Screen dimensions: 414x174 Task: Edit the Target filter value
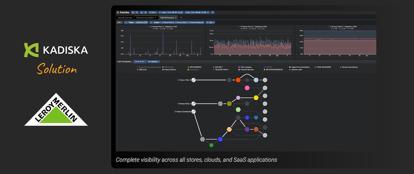point(138,22)
